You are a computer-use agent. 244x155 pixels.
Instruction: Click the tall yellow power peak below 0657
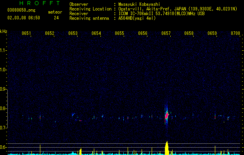167,148
